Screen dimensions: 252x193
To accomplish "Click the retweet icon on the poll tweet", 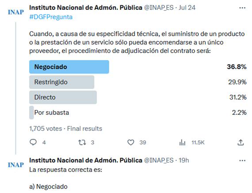I will coord(82,142).
